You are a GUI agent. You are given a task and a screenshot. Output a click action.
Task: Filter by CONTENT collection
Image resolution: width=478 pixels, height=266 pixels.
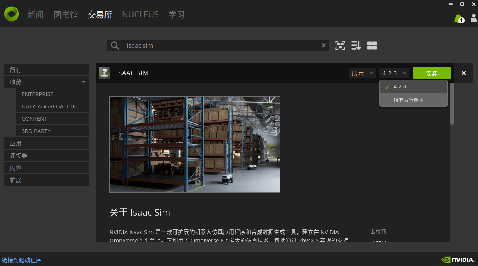pyautogui.click(x=52, y=119)
